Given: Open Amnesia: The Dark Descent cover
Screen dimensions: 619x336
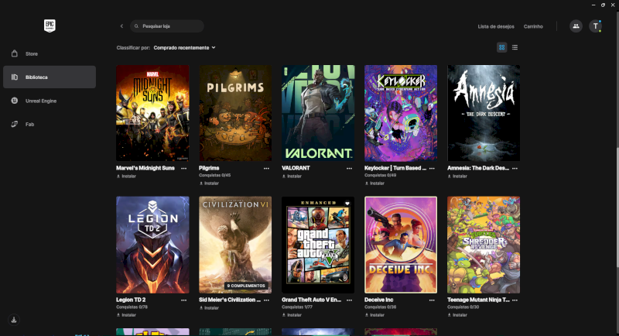Looking at the screenshot, I should pos(483,113).
